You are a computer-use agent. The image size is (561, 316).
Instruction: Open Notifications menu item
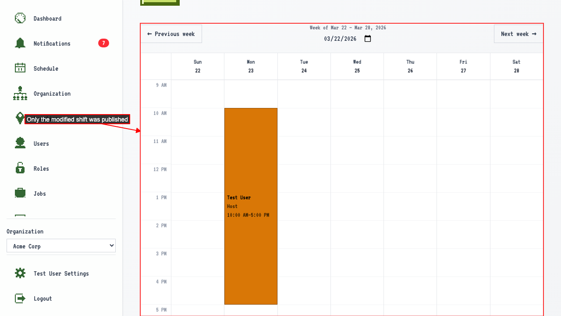tap(52, 43)
